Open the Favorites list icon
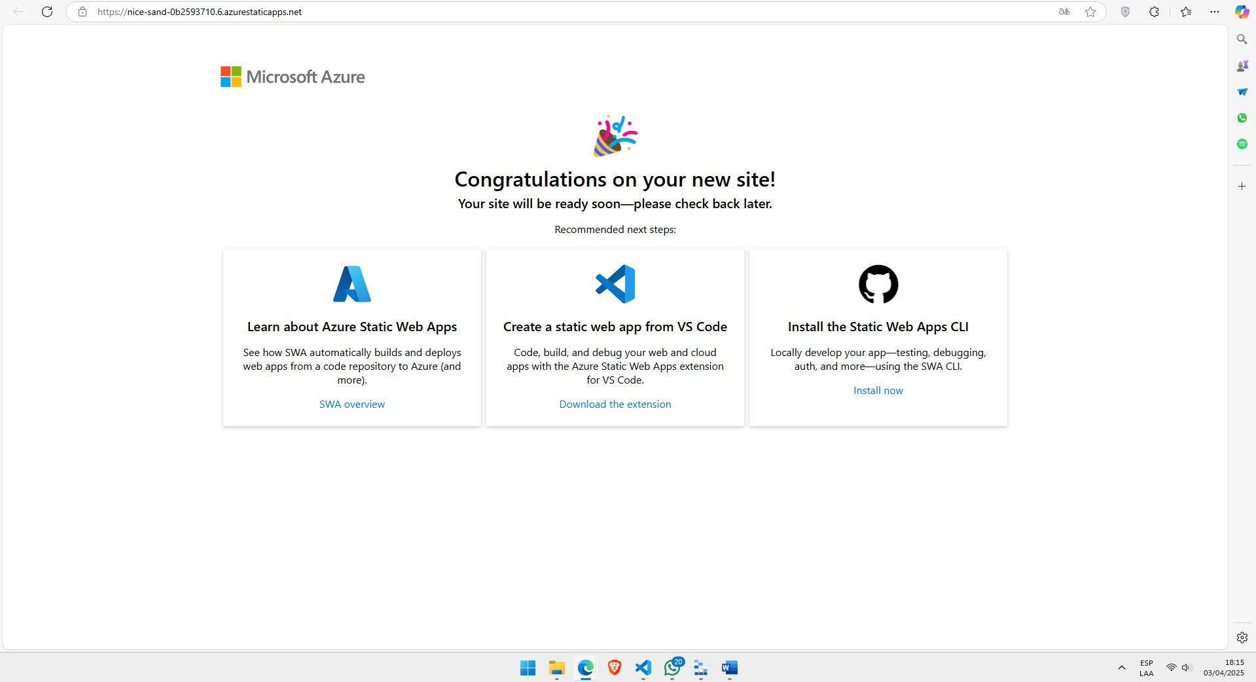 pyautogui.click(x=1186, y=12)
